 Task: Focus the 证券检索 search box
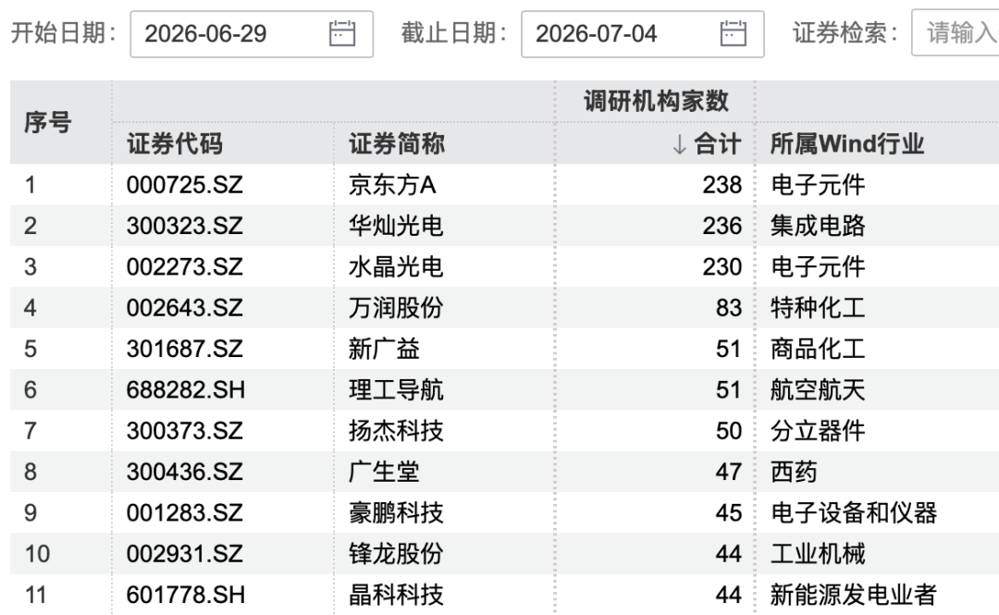coord(956,32)
